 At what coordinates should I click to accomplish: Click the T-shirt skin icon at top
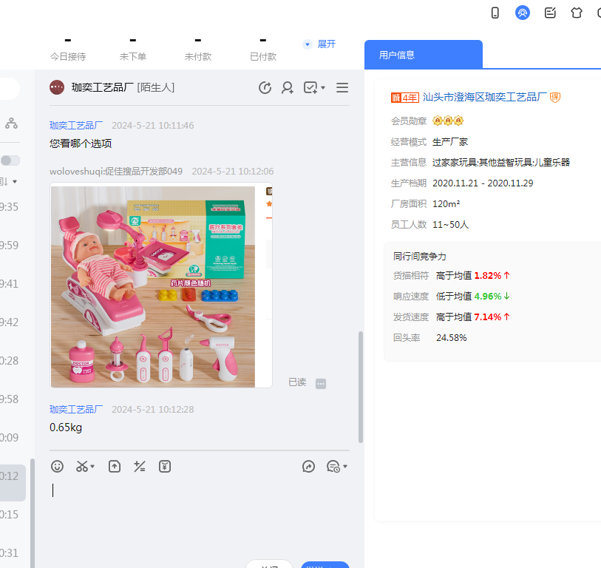[x=577, y=13]
